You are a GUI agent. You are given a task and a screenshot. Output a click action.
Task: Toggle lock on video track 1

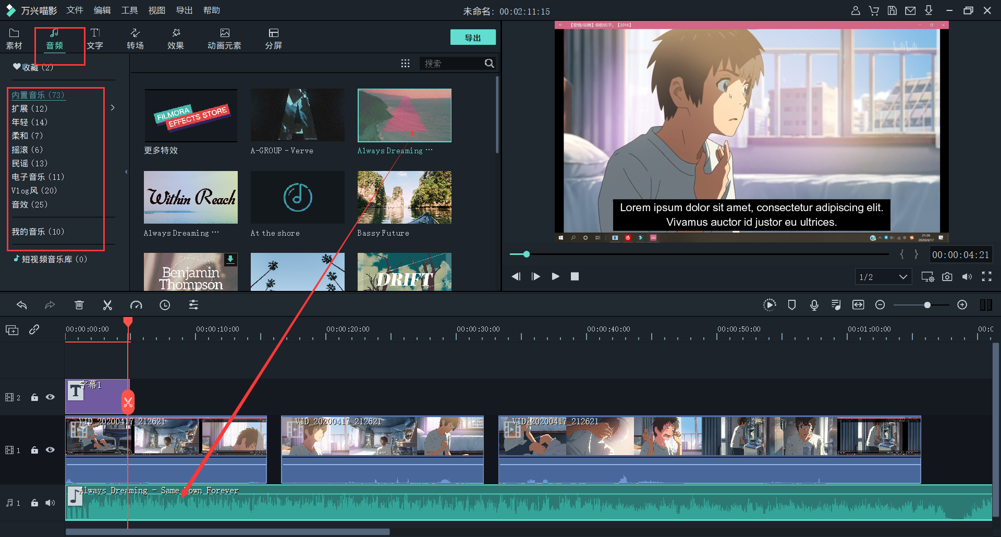[34, 450]
